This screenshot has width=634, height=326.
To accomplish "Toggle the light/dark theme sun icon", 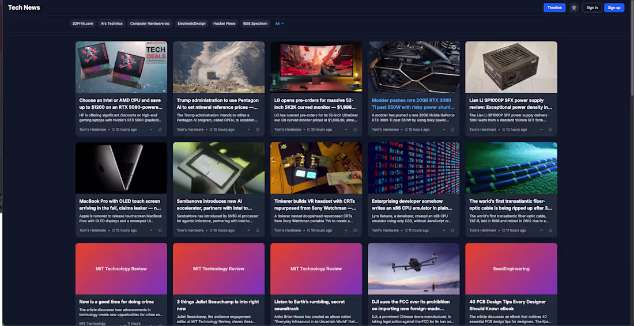I will click(x=573, y=7).
